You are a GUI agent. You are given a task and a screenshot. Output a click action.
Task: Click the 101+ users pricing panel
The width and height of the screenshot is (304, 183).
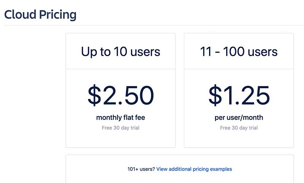tap(180, 169)
